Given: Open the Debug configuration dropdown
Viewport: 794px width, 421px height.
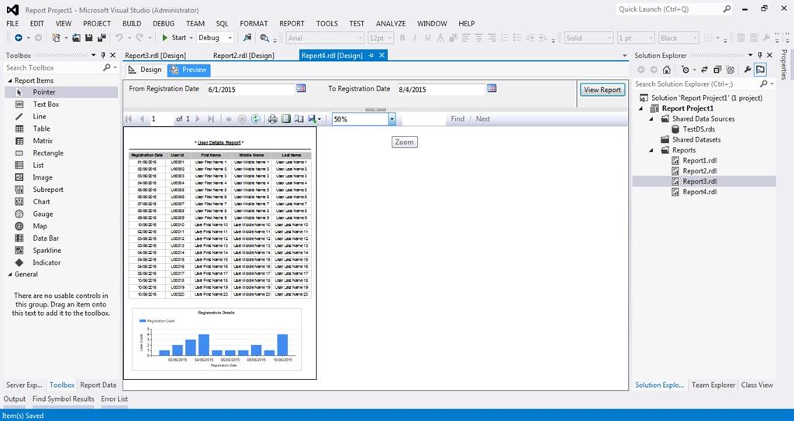Looking at the screenshot, I should click(x=230, y=38).
